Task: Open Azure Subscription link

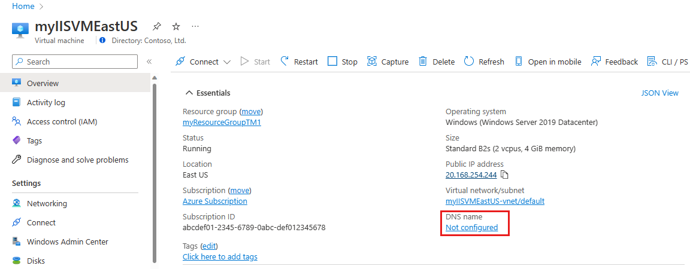Action: (x=215, y=201)
